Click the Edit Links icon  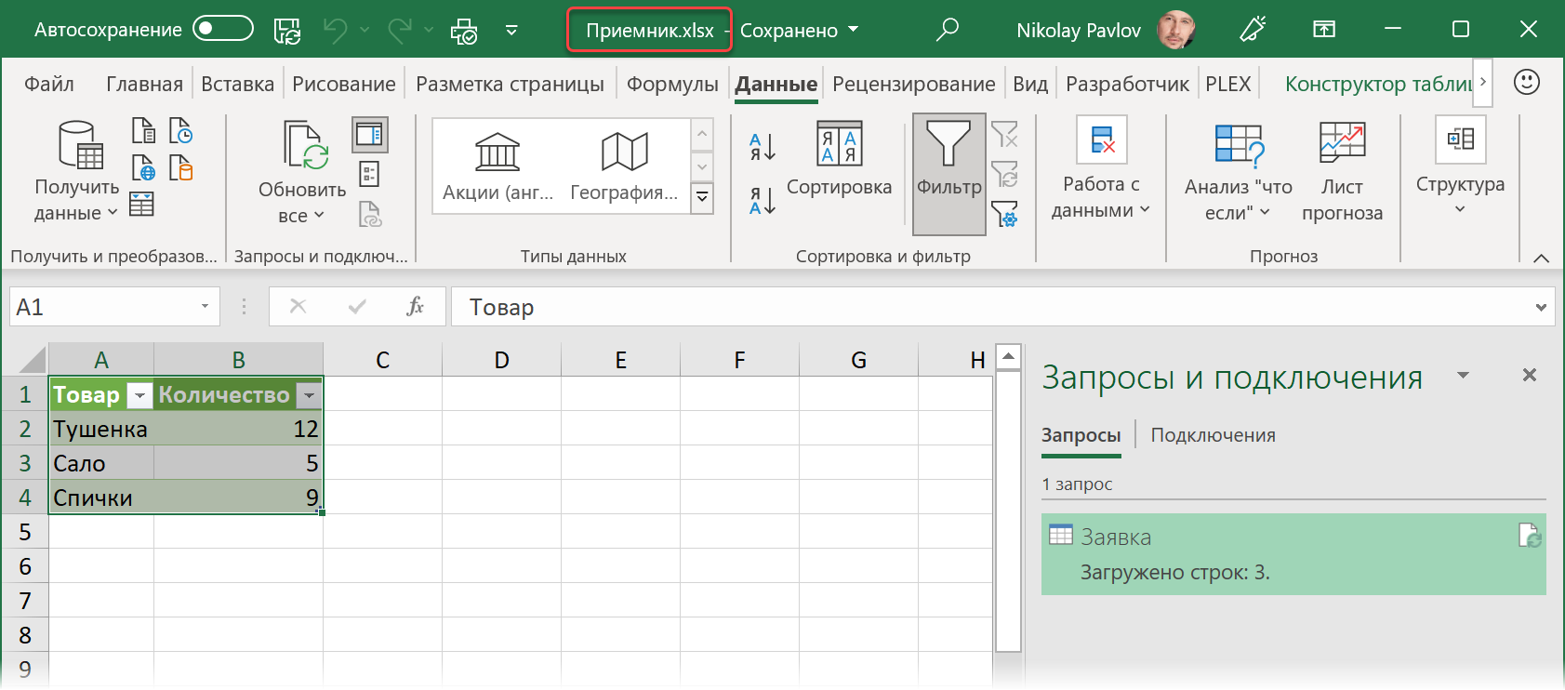[369, 215]
